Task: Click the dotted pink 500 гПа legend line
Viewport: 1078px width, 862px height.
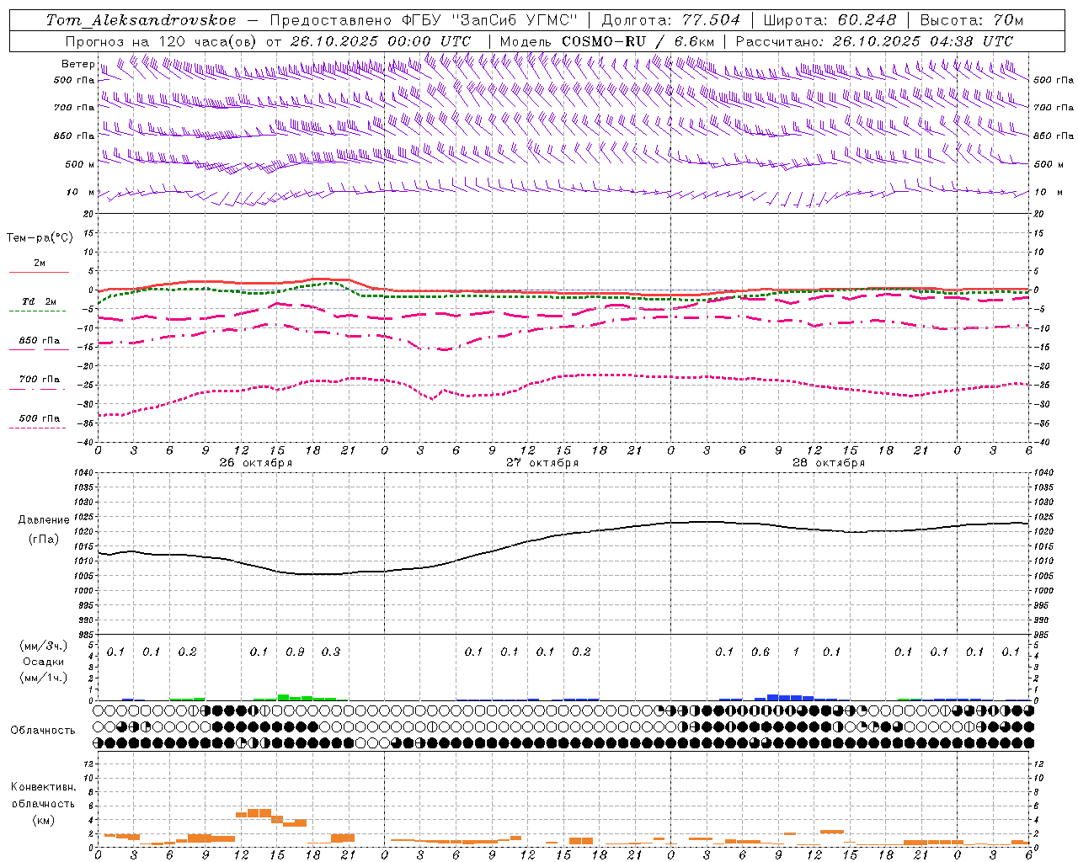Action: coord(37,428)
